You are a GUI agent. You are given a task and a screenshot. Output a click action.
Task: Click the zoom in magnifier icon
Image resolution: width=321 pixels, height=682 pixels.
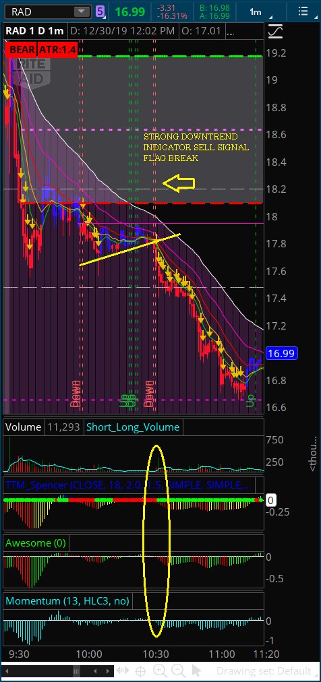tap(160, 671)
